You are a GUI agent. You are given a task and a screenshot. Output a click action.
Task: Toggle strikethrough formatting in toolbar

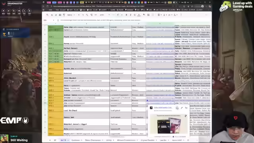(x=135, y=15)
